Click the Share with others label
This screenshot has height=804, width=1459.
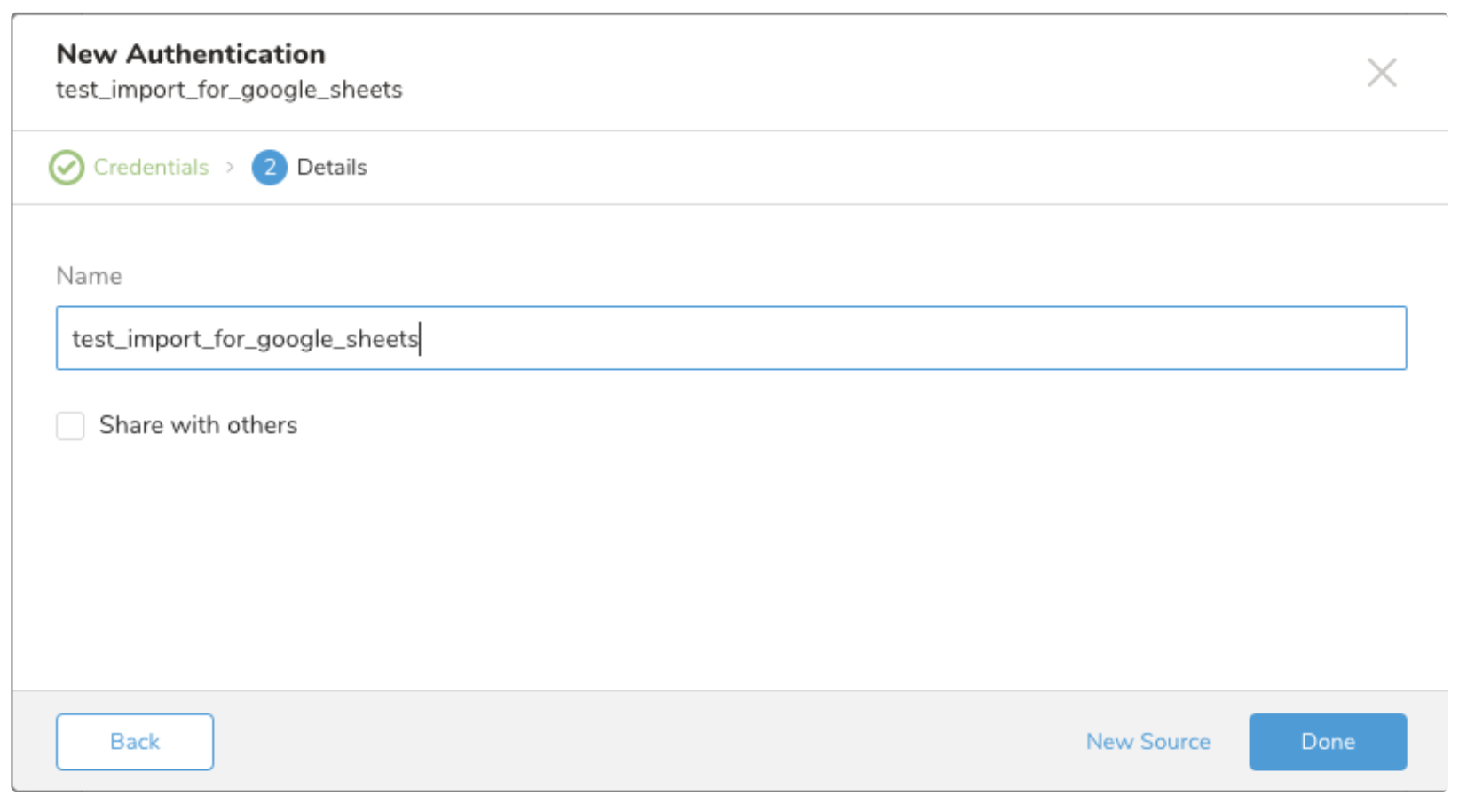tap(198, 426)
